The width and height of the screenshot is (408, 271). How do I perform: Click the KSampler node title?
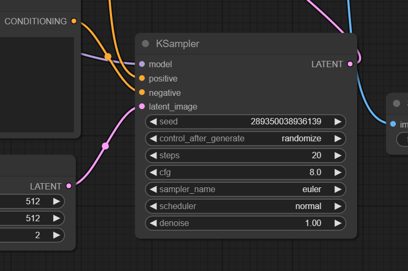[x=178, y=44]
